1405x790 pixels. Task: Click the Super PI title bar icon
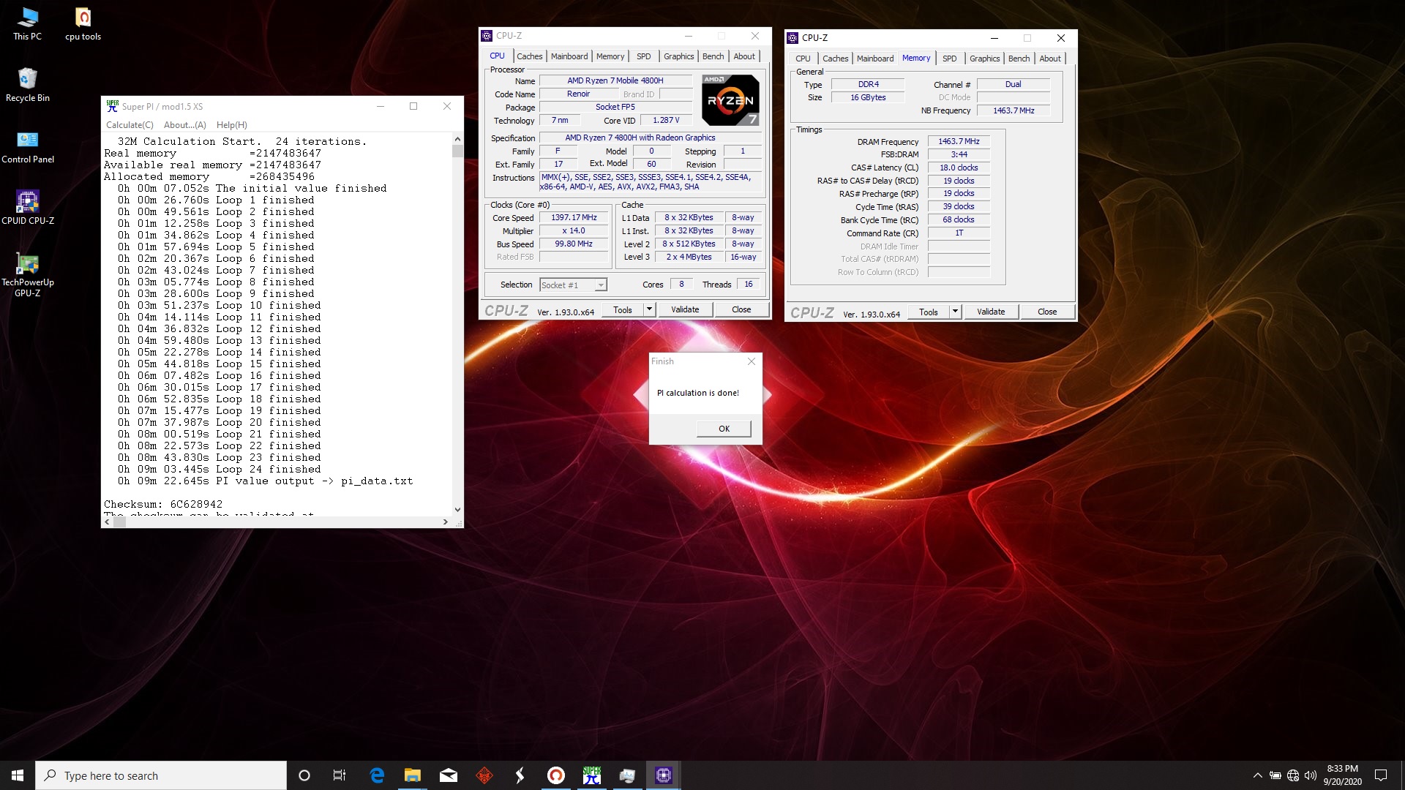[112, 106]
